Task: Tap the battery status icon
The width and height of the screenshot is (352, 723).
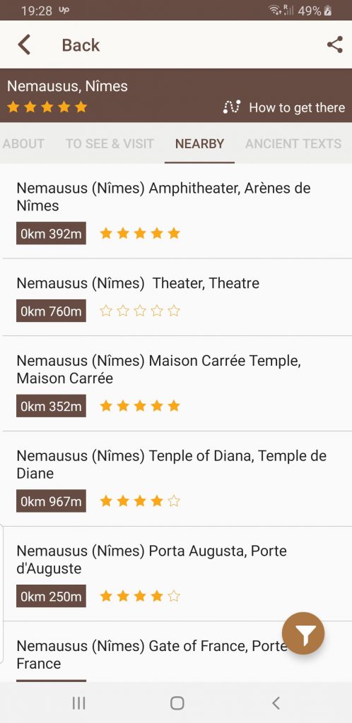Action: point(328,10)
